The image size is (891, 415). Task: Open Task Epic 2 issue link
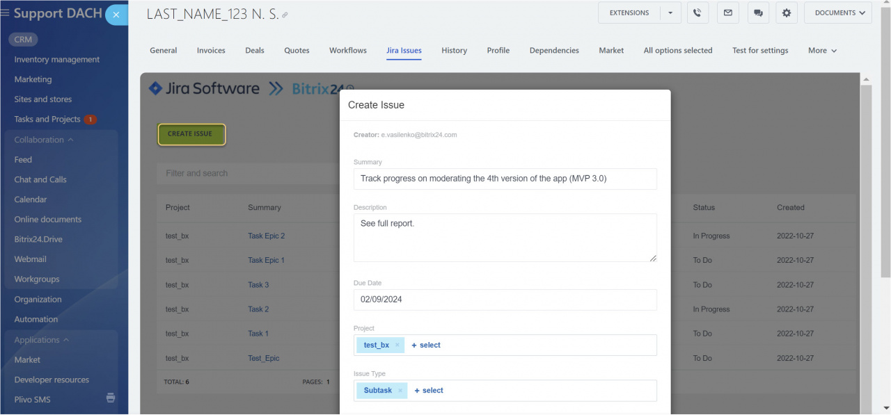point(267,236)
